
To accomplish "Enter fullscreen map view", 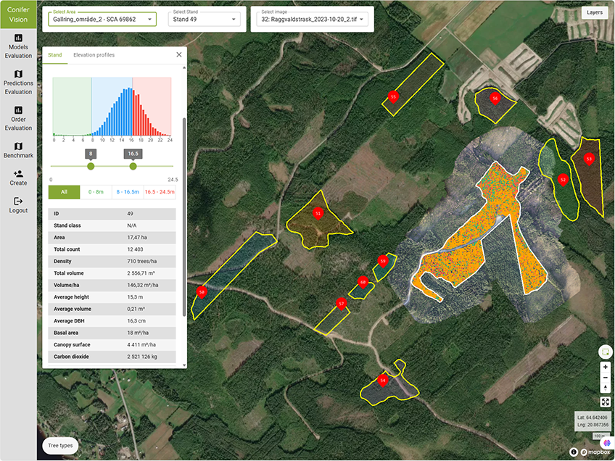I will (605, 402).
